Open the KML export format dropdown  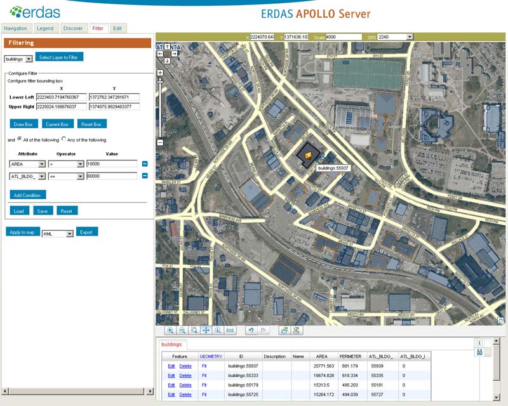(67, 233)
